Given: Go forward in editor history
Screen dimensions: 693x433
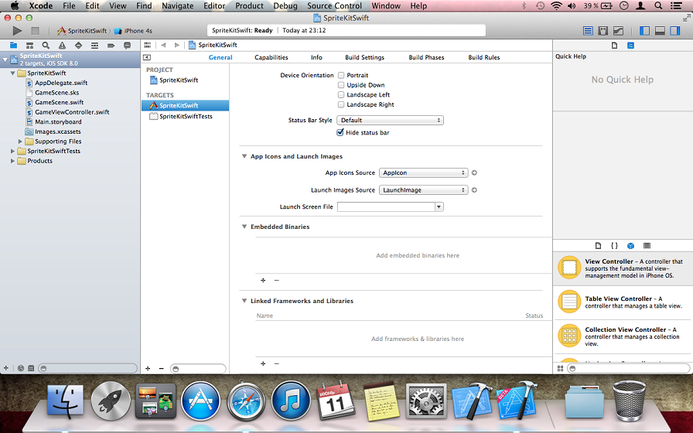Looking at the screenshot, I should click(177, 45).
